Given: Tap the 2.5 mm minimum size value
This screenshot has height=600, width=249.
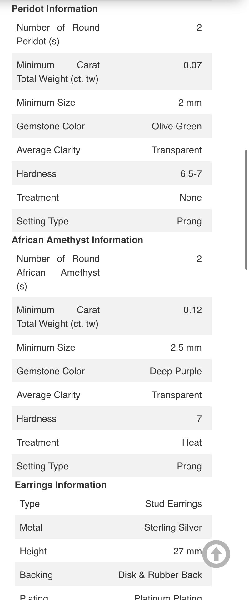Looking at the screenshot, I should tap(186, 347).
